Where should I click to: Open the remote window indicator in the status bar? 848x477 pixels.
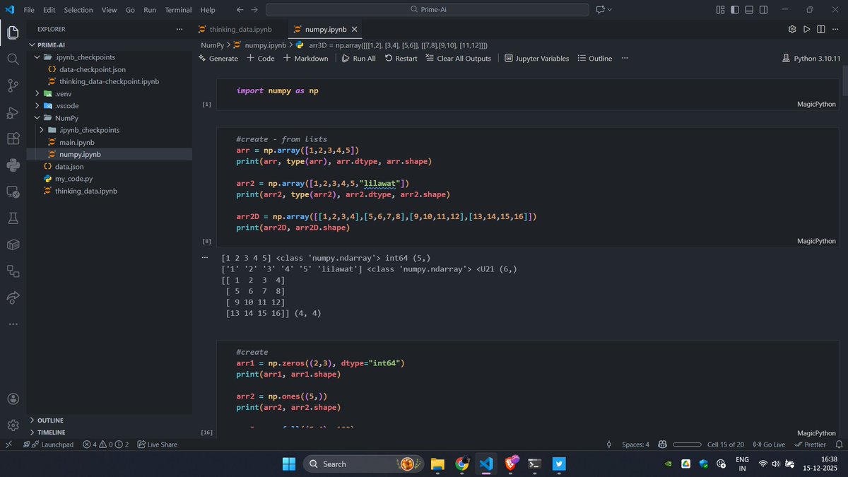pyautogui.click(x=8, y=444)
